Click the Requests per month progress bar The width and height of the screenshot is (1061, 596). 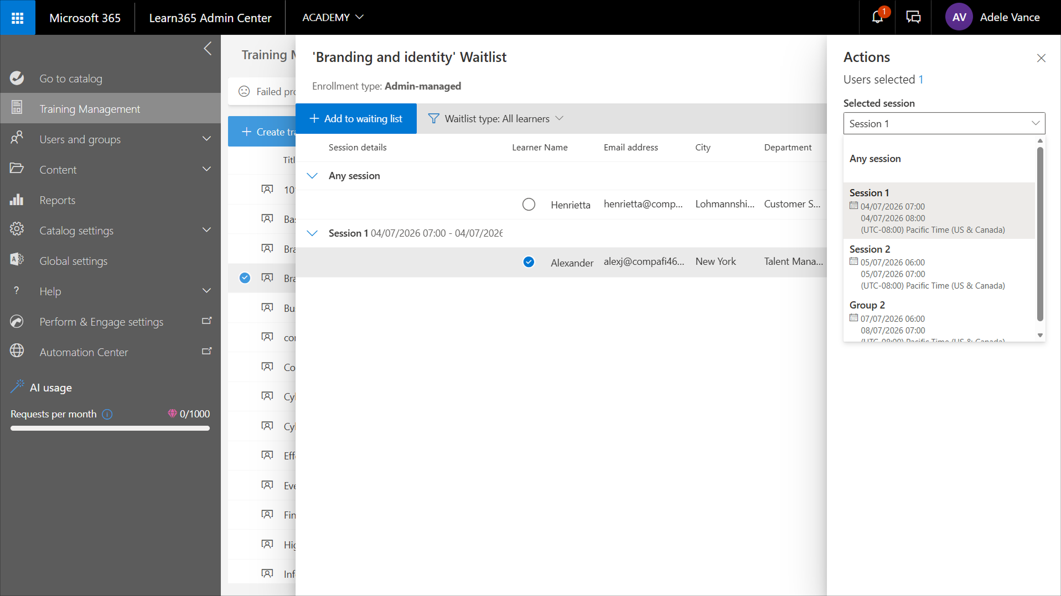110,428
